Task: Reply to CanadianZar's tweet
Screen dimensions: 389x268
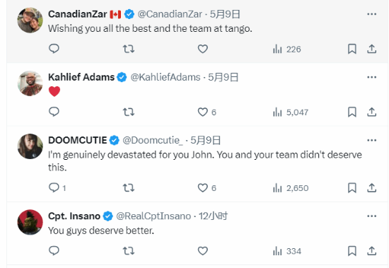Action: tap(54, 49)
